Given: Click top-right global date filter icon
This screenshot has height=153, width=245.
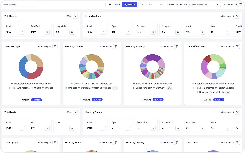Looking at the screenshot, I should (240, 4).
